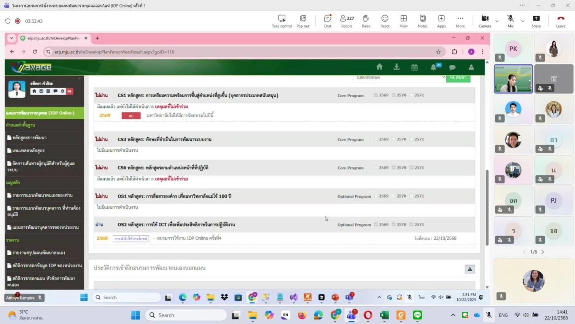The image size is (575, 324).
Task: Show the People participants list
Action: click(x=346, y=21)
